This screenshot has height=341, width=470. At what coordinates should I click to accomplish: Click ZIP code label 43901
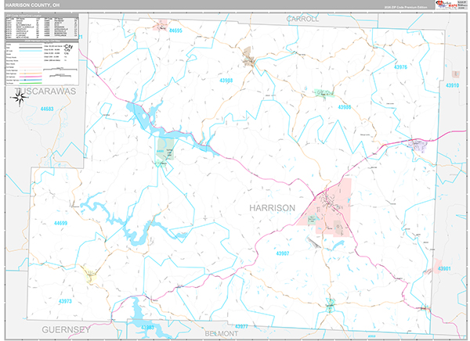coord(444,268)
